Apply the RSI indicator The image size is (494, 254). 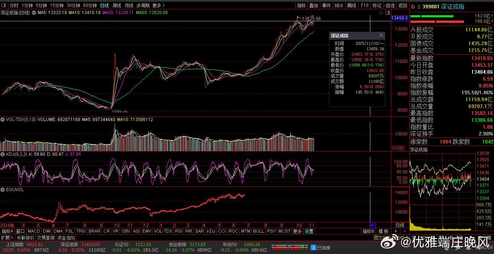[179, 231]
